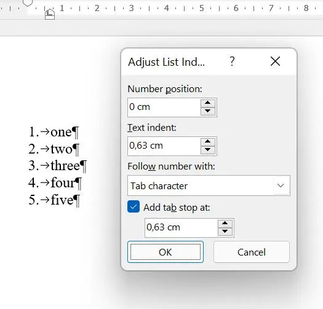Lower tab stop value with down arrow
Viewport: 323px width, 309px height.
pyautogui.click(x=225, y=232)
